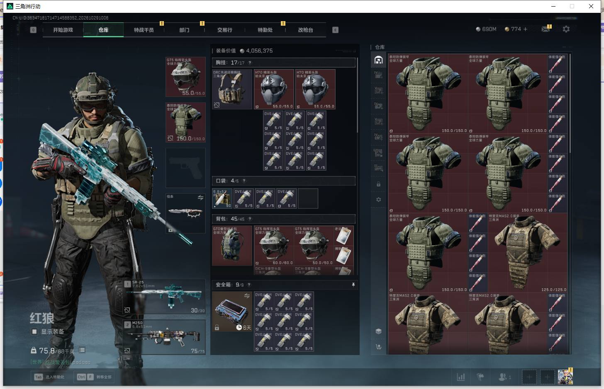Select the main warehouse bag icon in the sidebar

pos(378,60)
